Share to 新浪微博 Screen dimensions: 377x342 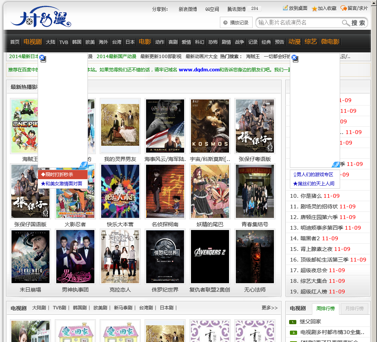(188, 9)
